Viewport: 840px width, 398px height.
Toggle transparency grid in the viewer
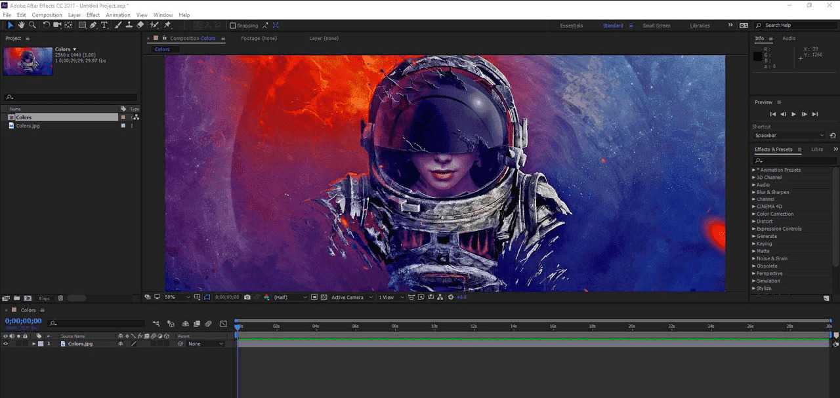click(x=324, y=297)
